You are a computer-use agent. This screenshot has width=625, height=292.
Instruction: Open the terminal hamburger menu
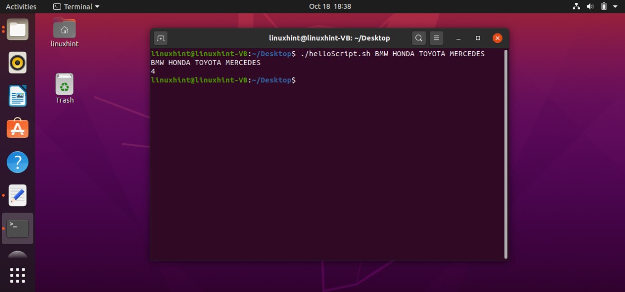(x=436, y=38)
